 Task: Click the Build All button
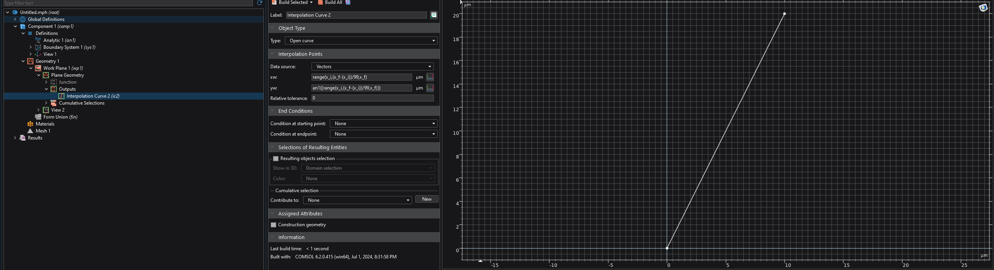330,2
